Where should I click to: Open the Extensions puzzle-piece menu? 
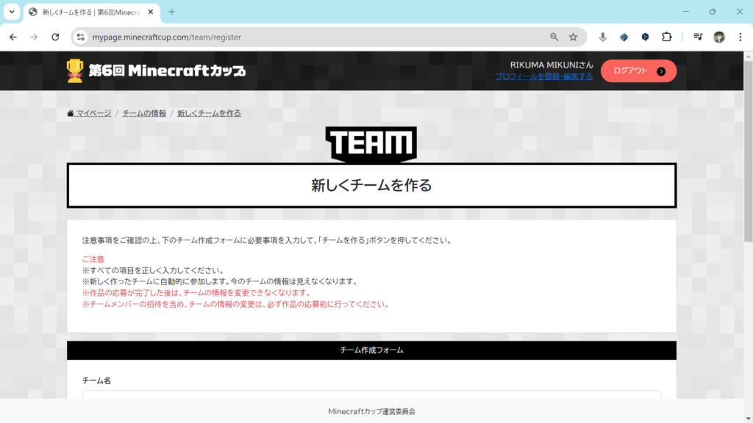click(666, 37)
